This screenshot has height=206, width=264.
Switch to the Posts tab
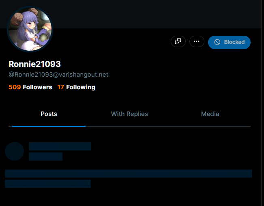point(49,114)
